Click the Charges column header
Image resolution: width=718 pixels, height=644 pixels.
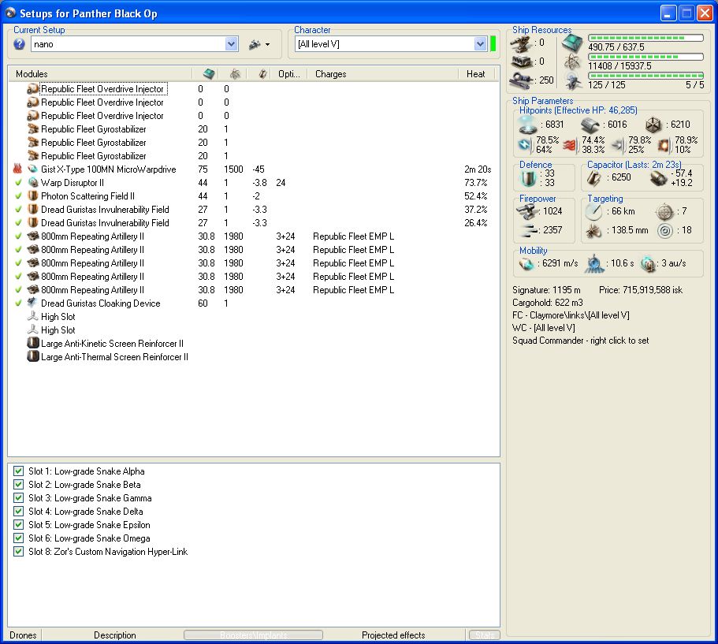pos(330,74)
